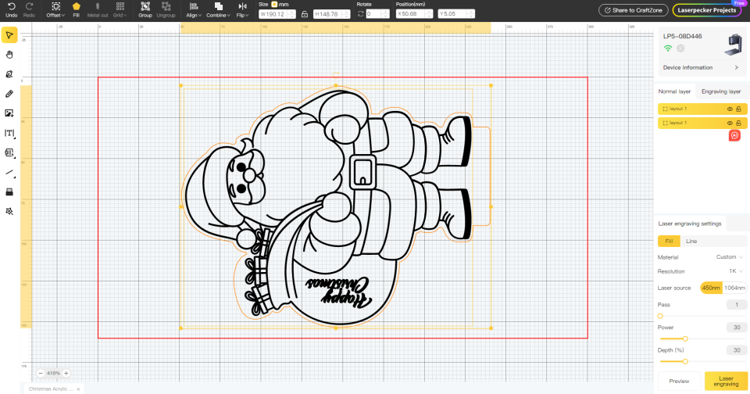The width and height of the screenshot is (750, 394).
Task: Select the hand pan tool
Action: 9,55
